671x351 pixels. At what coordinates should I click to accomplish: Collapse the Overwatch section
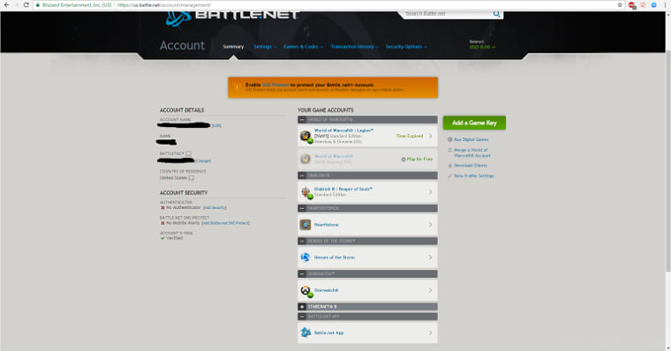click(x=302, y=273)
